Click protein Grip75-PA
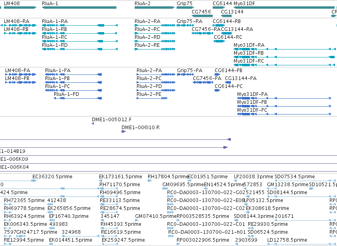The width and height of the screenshot is (337, 246). (x=185, y=74)
